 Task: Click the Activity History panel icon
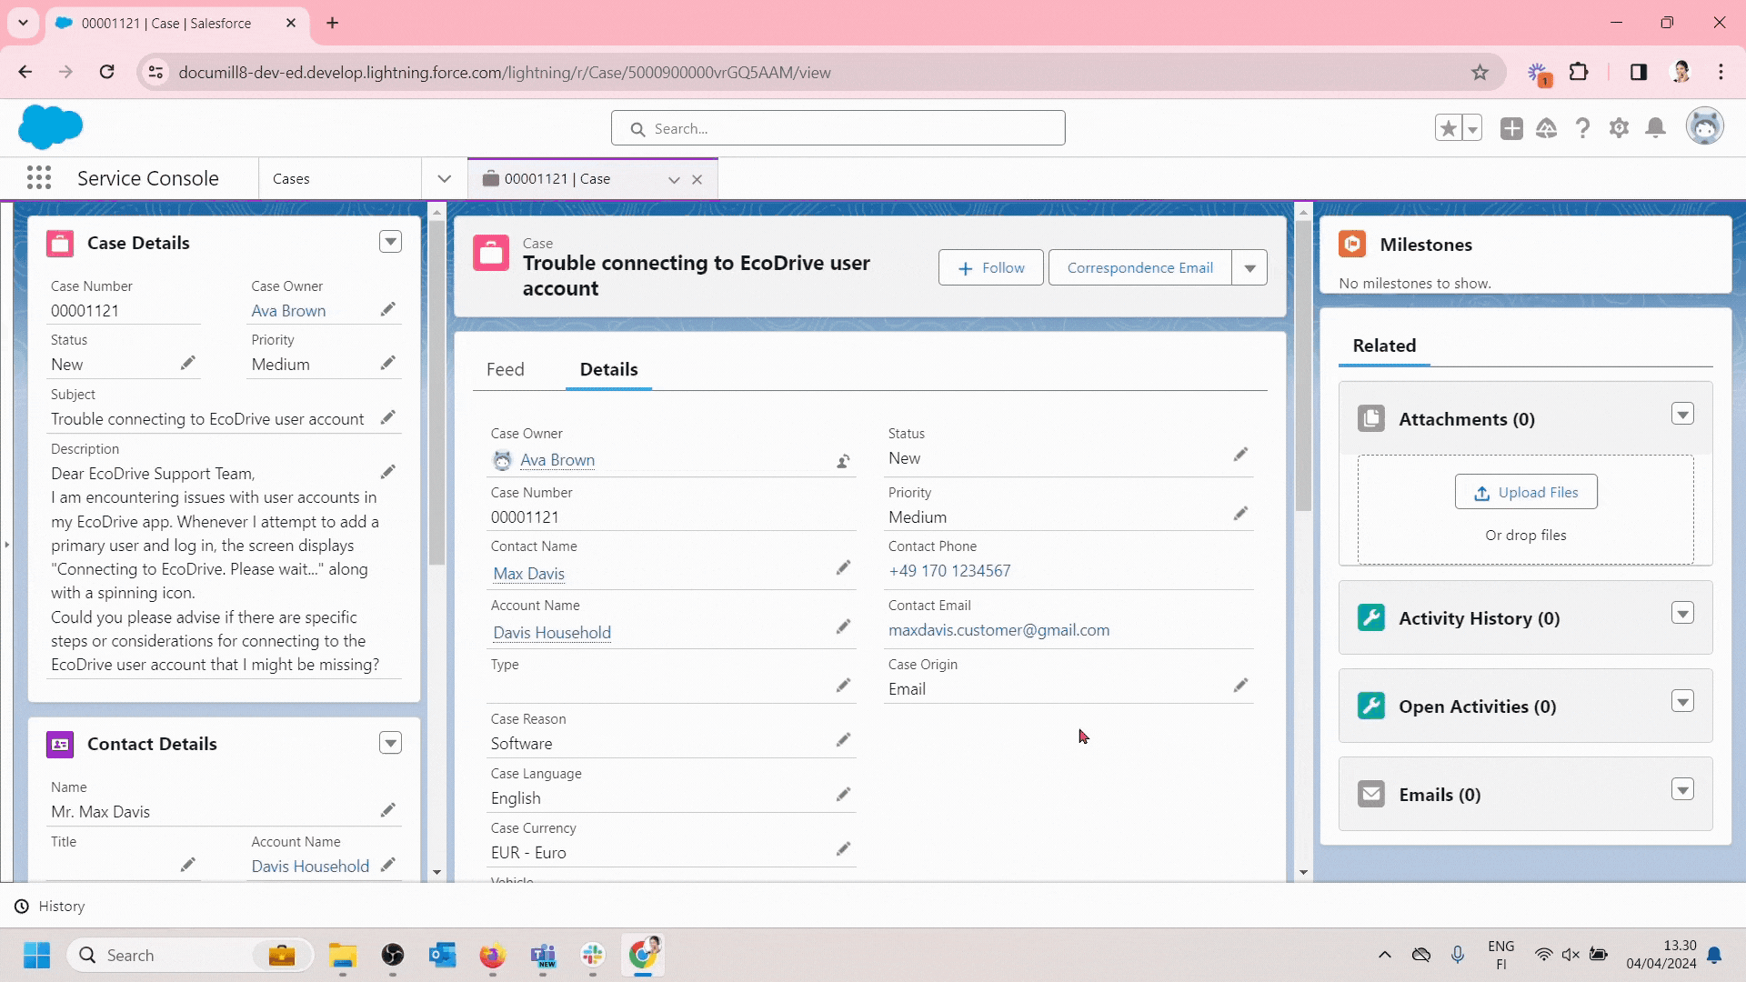[1370, 616]
